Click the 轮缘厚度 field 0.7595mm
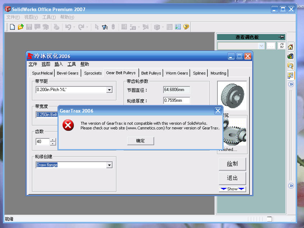 coord(176,100)
